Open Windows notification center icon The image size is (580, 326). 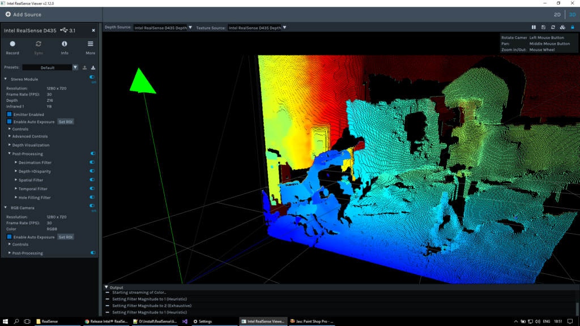(570, 321)
